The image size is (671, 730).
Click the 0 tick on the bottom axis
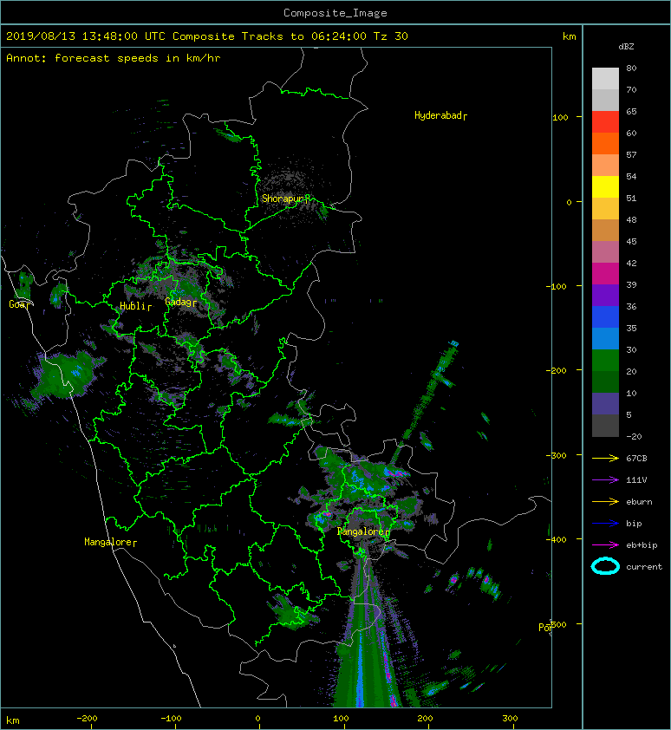click(257, 719)
